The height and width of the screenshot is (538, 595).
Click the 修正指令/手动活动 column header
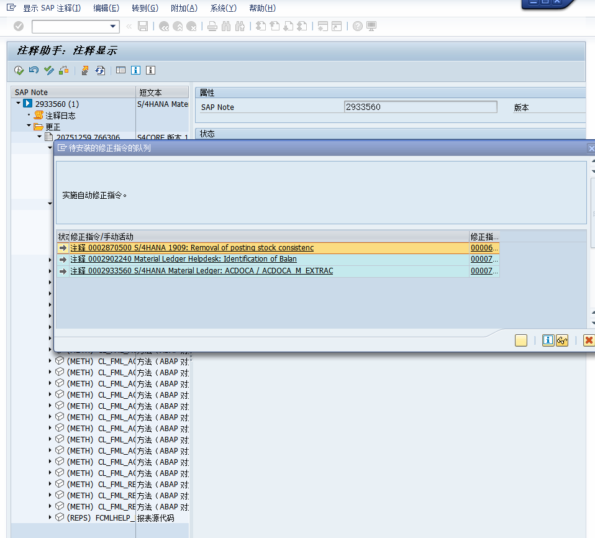269,237
